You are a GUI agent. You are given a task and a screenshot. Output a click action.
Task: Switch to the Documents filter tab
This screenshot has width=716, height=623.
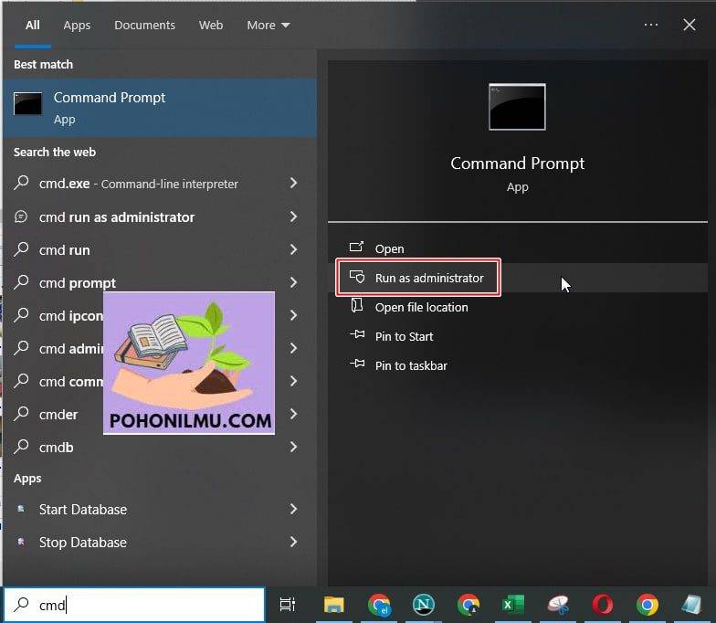pyautogui.click(x=144, y=26)
